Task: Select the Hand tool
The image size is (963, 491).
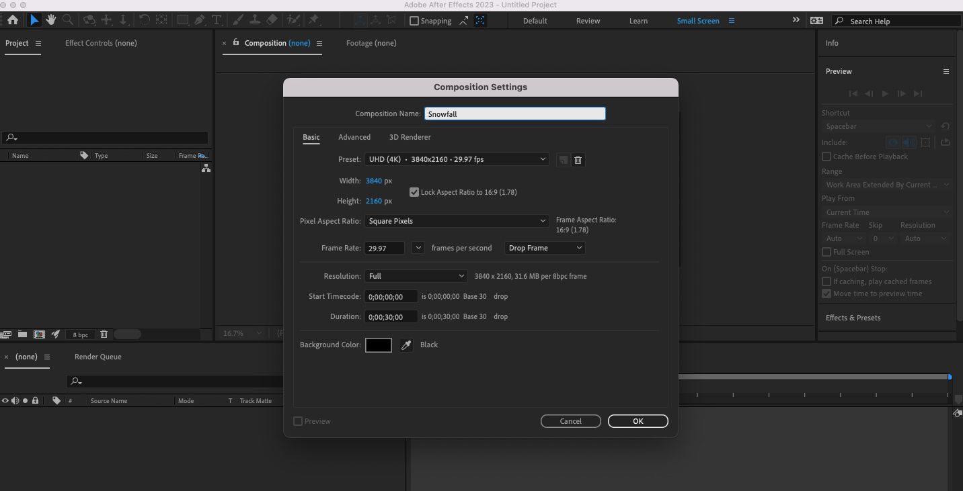Action: (50, 20)
